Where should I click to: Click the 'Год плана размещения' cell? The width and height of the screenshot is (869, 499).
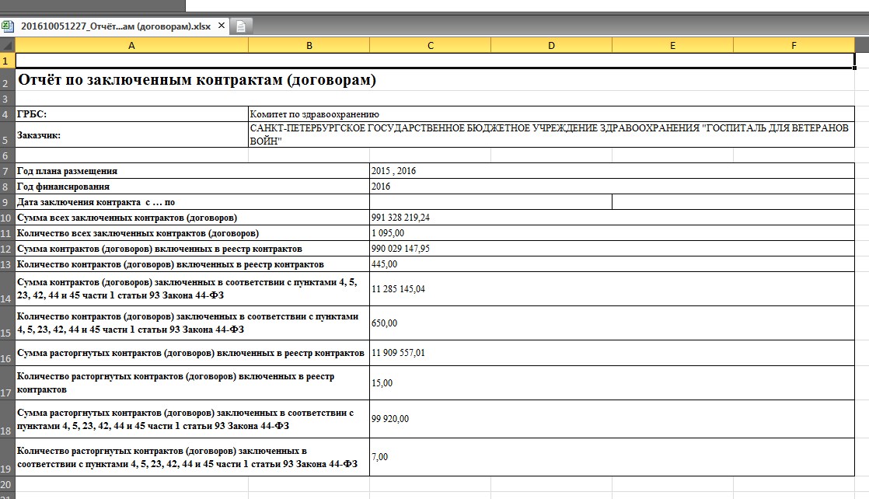tap(192, 171)
